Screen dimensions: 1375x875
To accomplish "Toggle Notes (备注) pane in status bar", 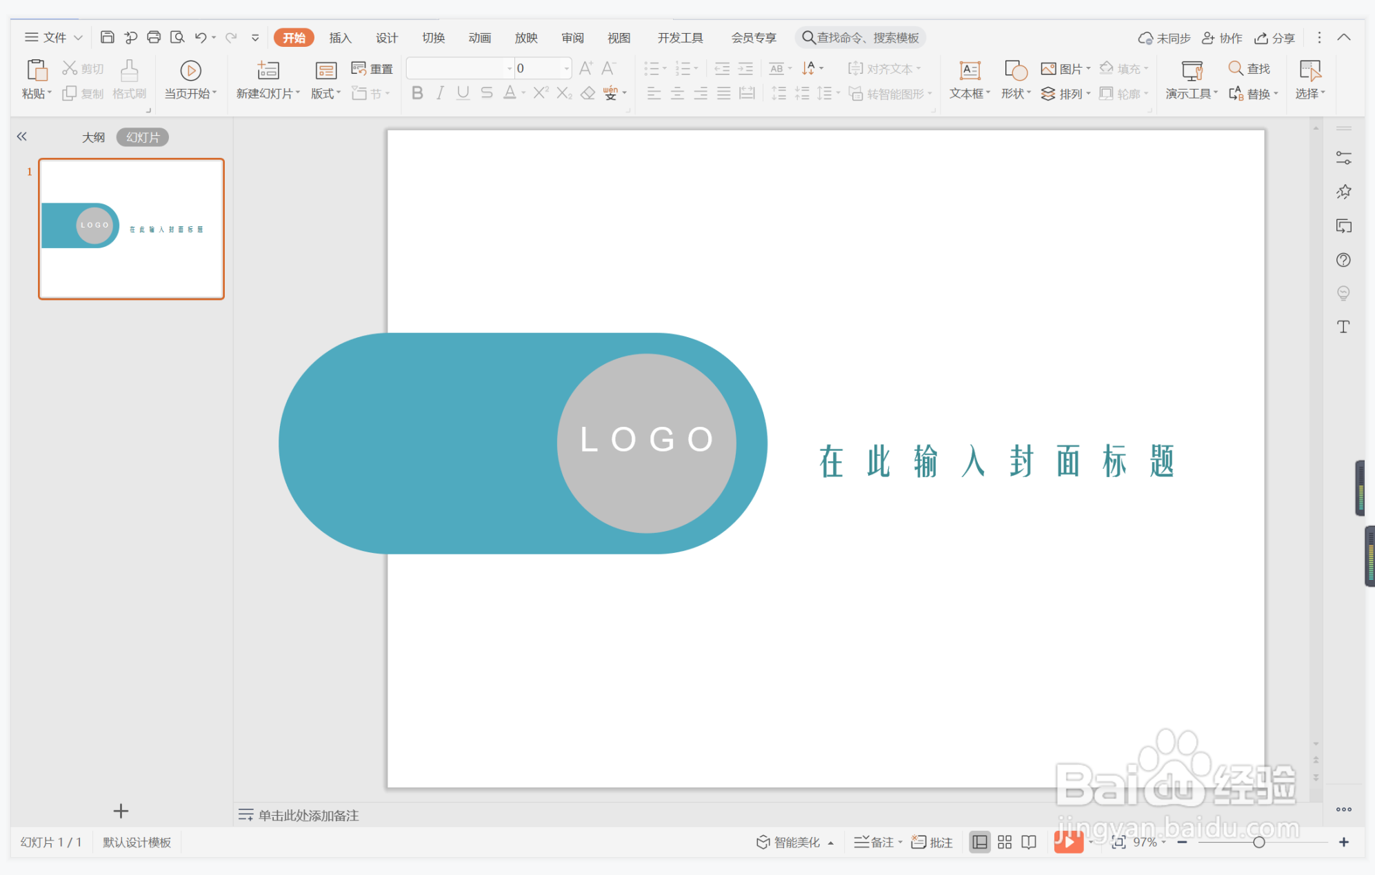I will (x=874, y=842).
